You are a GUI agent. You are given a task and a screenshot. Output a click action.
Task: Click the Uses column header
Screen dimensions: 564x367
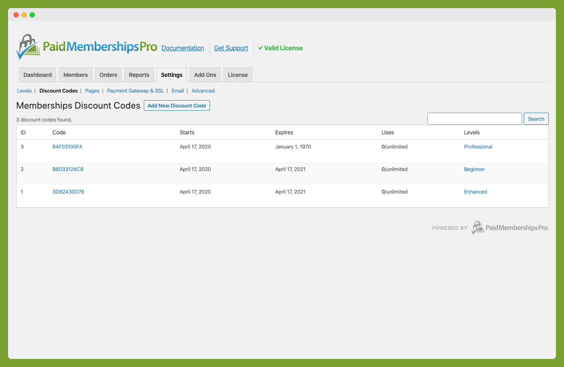[388, 132]
